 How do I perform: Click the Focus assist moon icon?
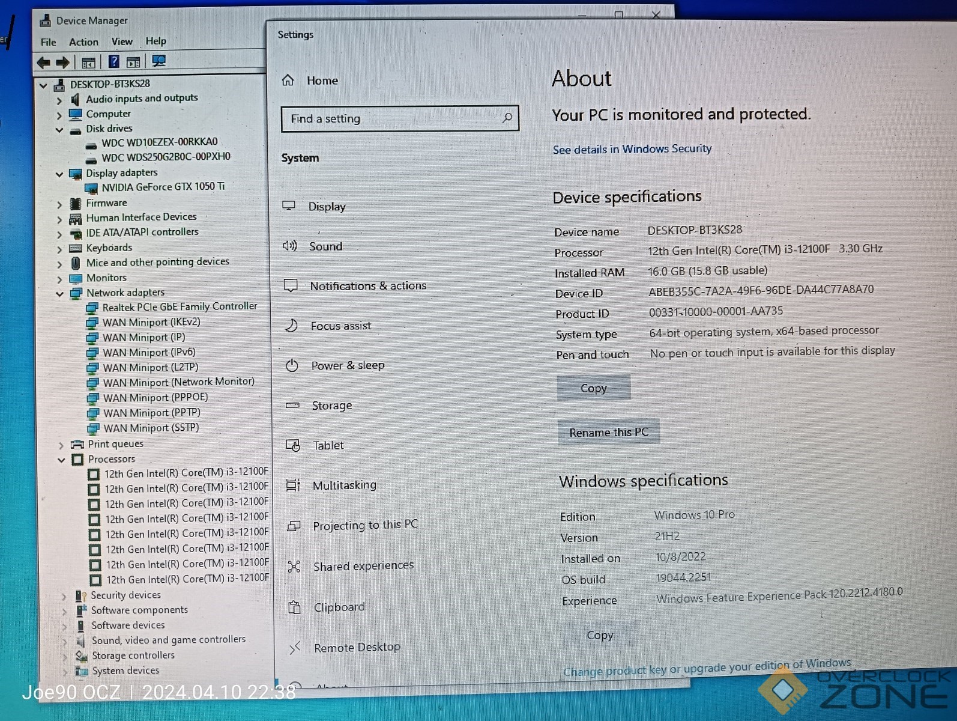[x=291, y=325]
